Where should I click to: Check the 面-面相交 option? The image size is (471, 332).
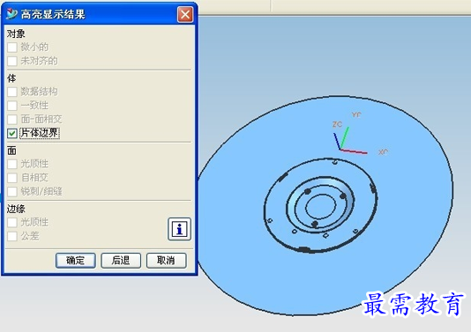pos(12,120)
